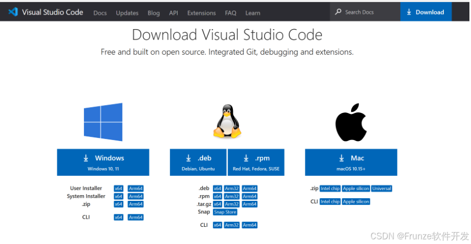The width and height of the screenshot is (471, 244).
Task: Focus the Search Docs field
Action: [x=365, y=11]
